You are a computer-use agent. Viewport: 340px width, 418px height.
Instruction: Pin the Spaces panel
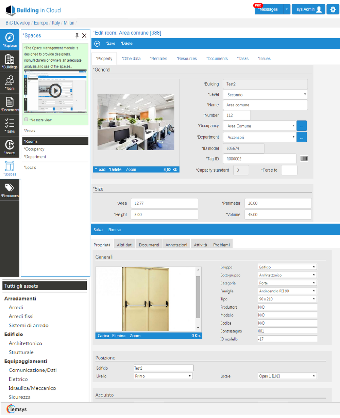(x=77, y=35)
